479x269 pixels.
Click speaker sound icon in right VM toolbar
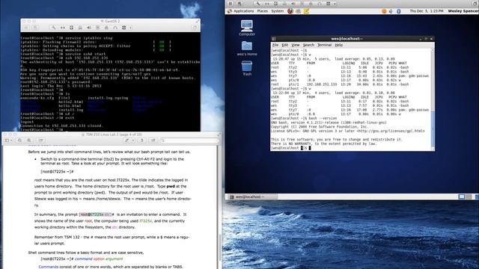(293, 3)
